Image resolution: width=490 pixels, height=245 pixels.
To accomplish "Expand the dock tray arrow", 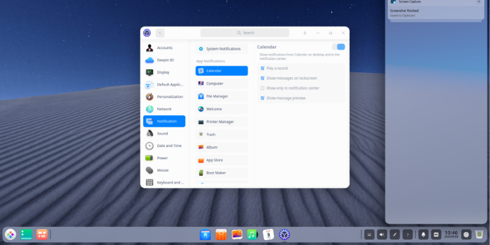I will pyautogui.click(x=408, y=235).
